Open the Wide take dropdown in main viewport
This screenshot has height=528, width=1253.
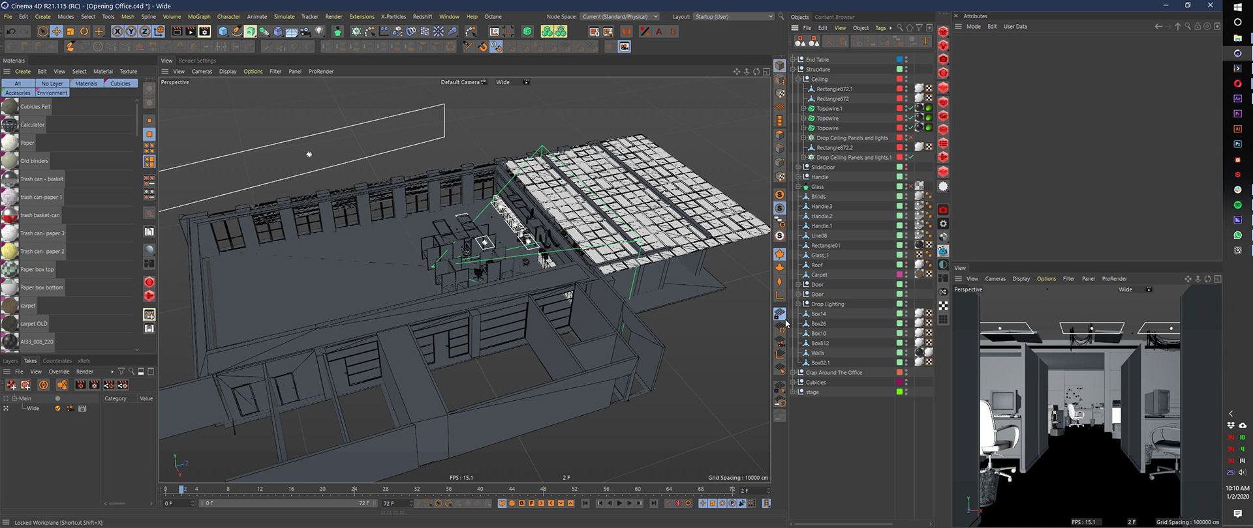pos(512,82)
